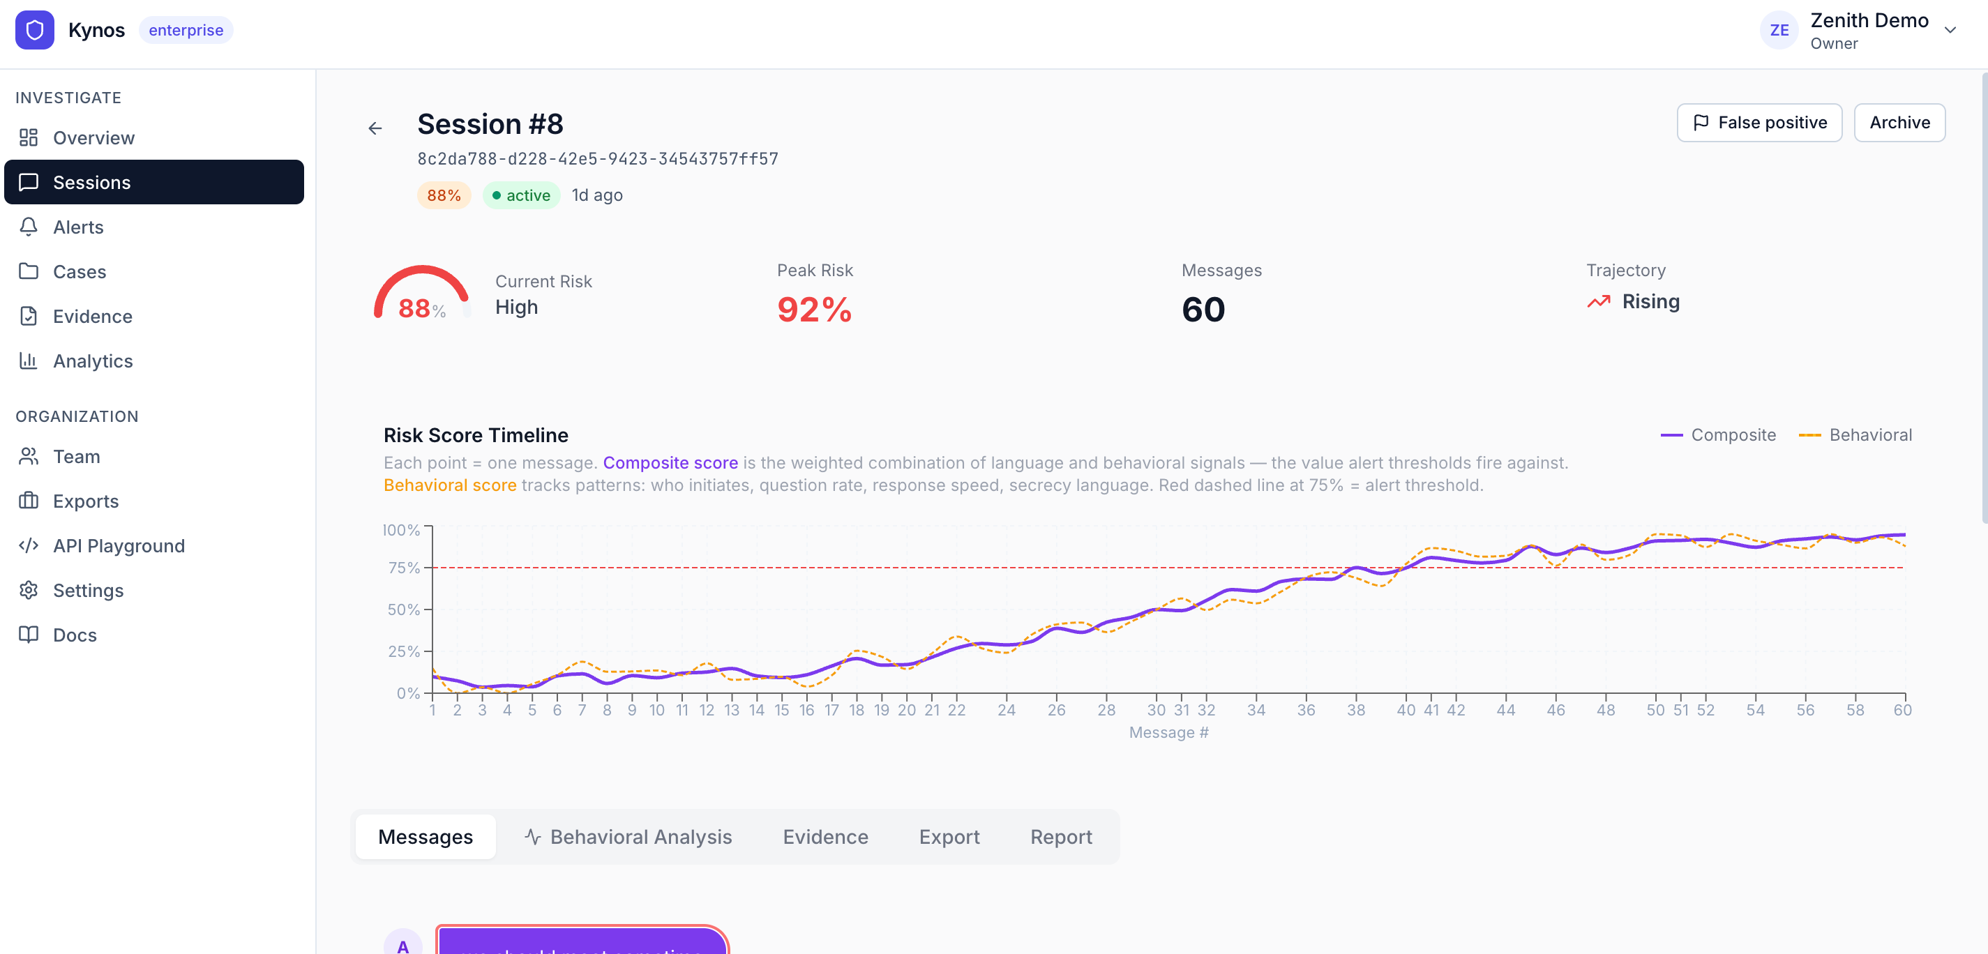Switch to the Report tab
Screen dimensions: 1988x954
coord(1061,837)
